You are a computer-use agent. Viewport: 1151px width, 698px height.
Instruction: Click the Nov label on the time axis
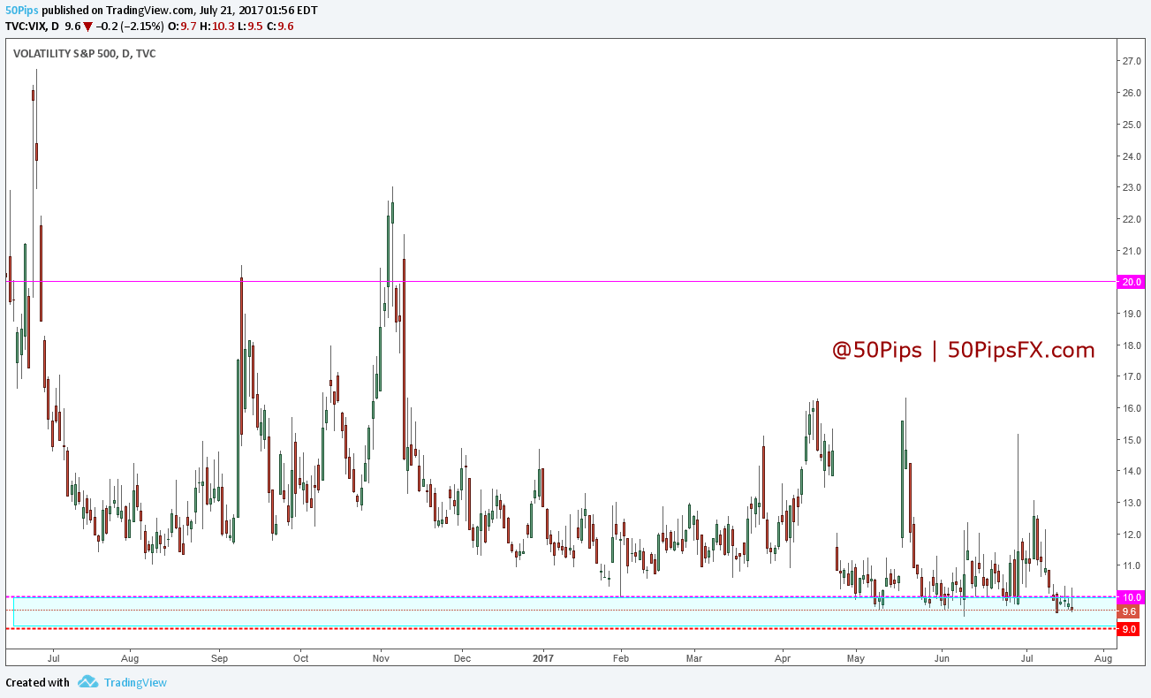point(381,658)
